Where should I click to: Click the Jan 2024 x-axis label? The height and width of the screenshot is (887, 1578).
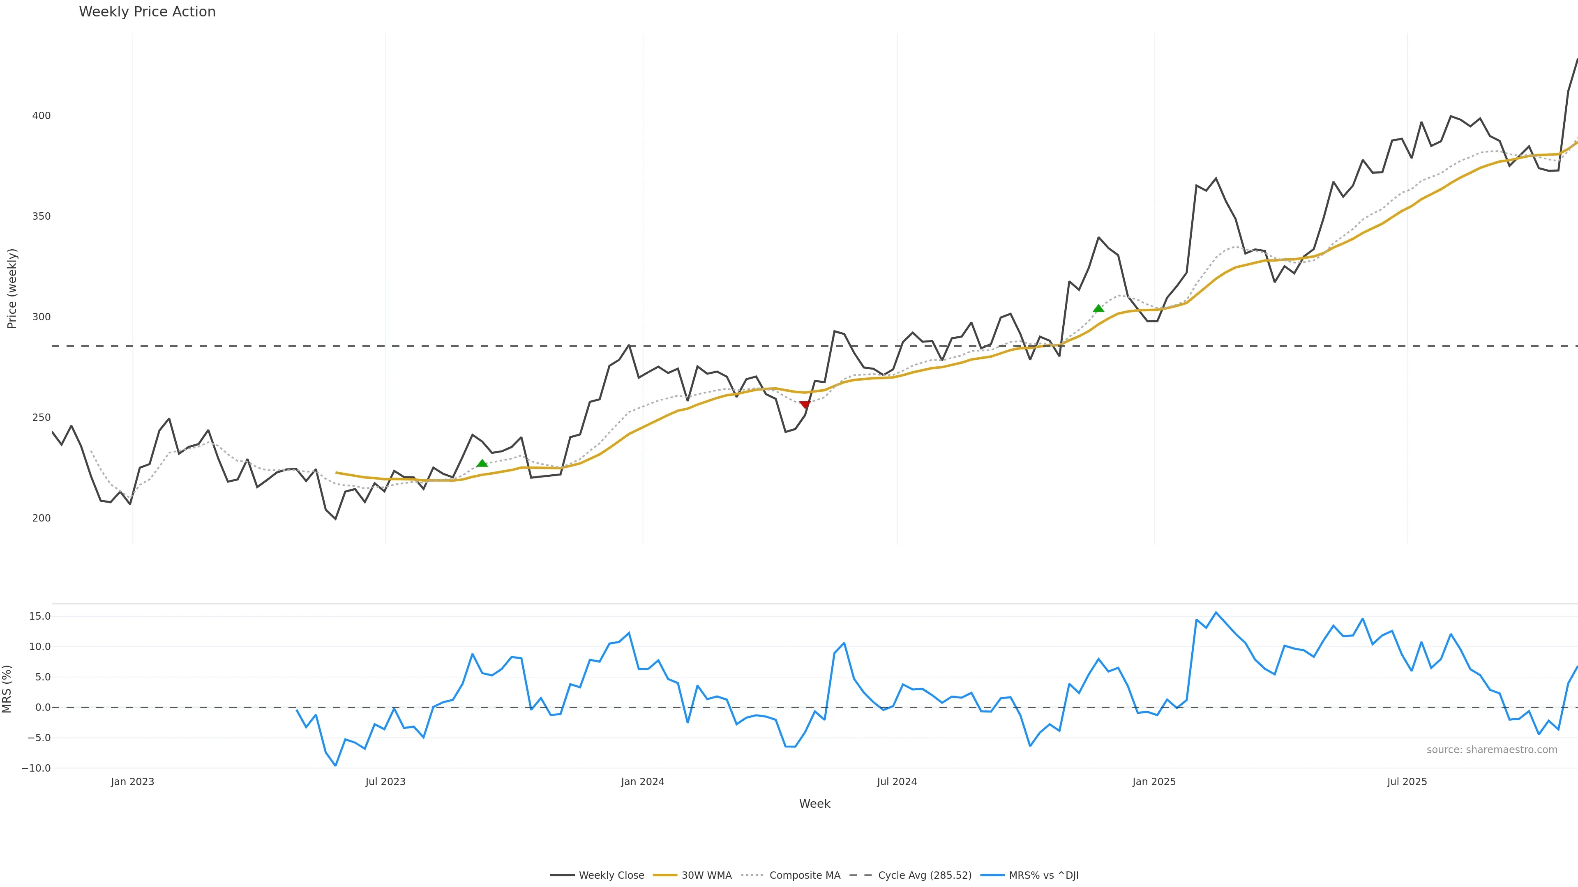click(x=642, y=782)
